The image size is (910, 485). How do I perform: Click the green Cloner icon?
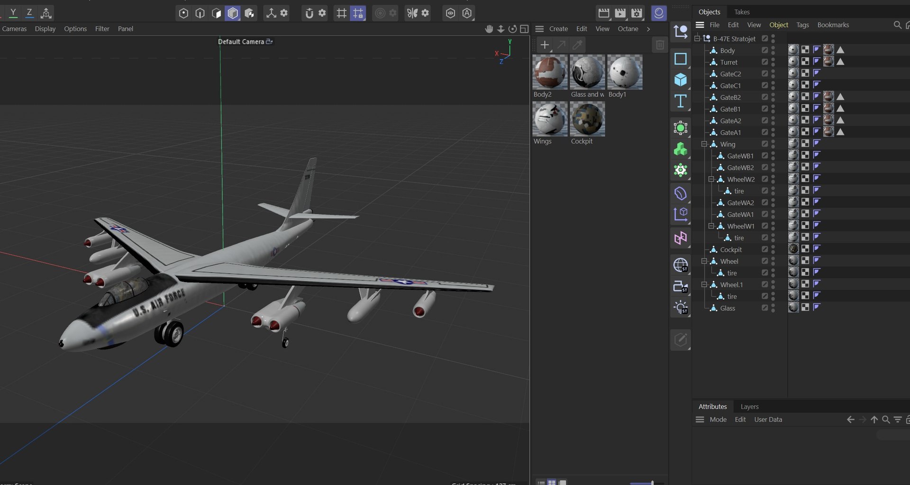tap(681, 149)
